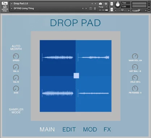Select the top-left sample waveform

(x=58, y=57)
